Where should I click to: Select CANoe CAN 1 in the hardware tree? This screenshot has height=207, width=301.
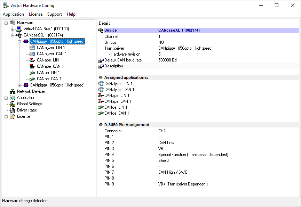click(49, 79)
